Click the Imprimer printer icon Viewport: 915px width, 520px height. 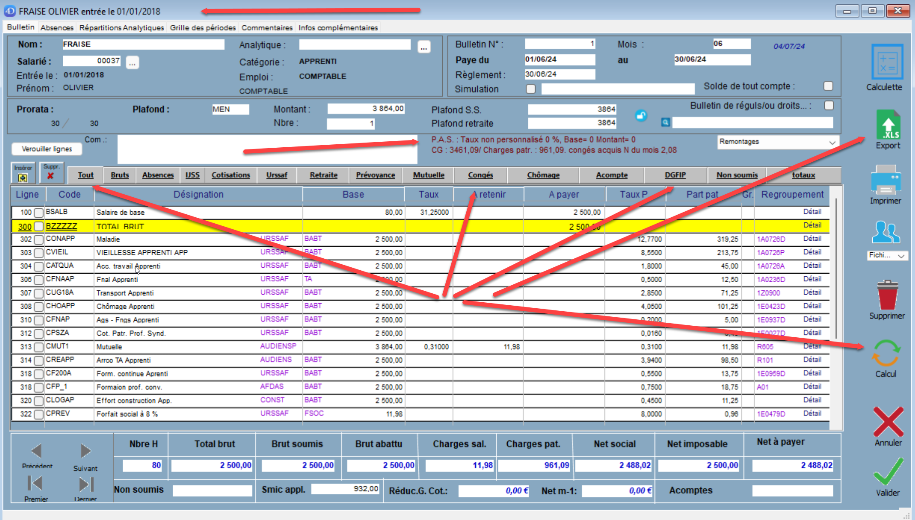[x=886, y=181]
